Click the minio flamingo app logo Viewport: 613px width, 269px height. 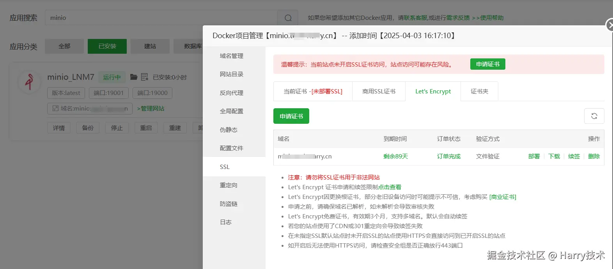coord(29,82)
